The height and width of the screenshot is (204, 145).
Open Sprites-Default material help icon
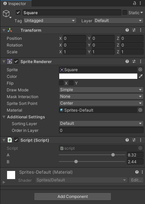coord(137,172)
